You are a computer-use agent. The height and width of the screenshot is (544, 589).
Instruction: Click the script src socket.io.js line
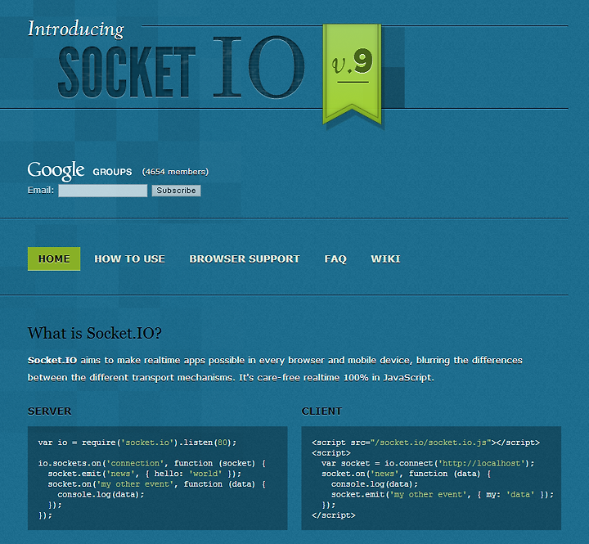(425, 443)
